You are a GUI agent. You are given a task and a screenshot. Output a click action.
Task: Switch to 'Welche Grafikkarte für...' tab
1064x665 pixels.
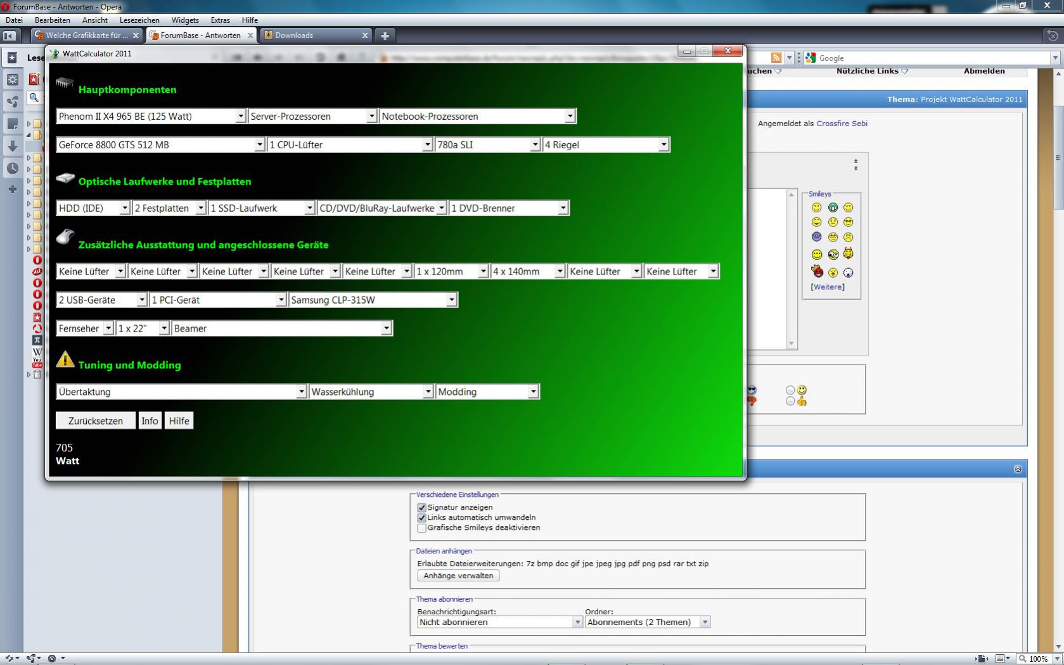pos(87,36)
